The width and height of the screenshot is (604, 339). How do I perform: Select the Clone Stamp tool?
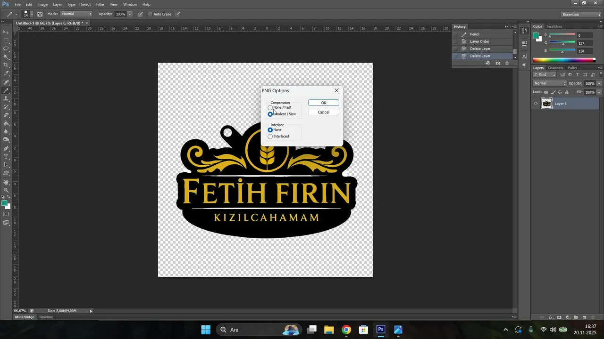pos(6,98)
